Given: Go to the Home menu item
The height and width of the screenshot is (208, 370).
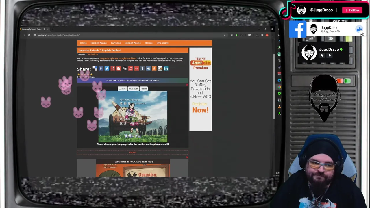Looking at the screenshot, I should click(83, 43).
